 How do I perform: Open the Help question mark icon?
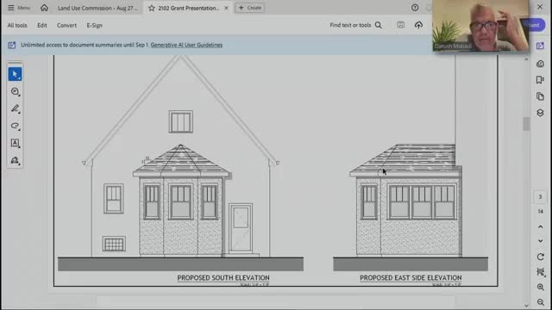click(x=415, y=8)
